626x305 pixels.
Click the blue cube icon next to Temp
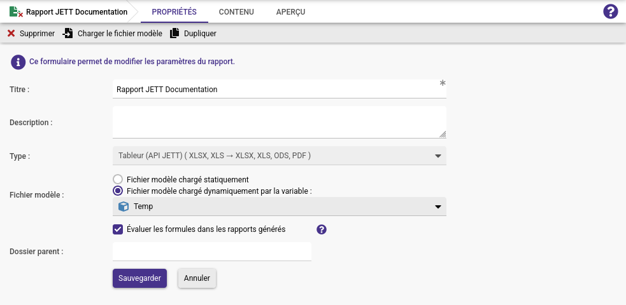coord(124,207)
